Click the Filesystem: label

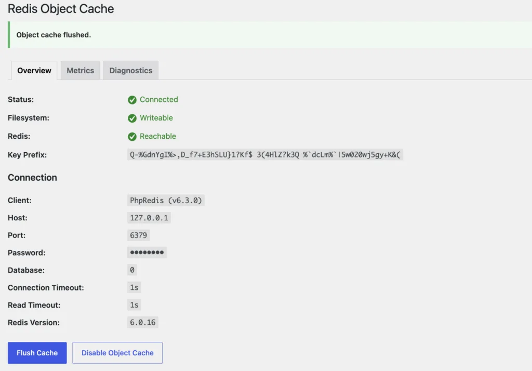[29, 118]
